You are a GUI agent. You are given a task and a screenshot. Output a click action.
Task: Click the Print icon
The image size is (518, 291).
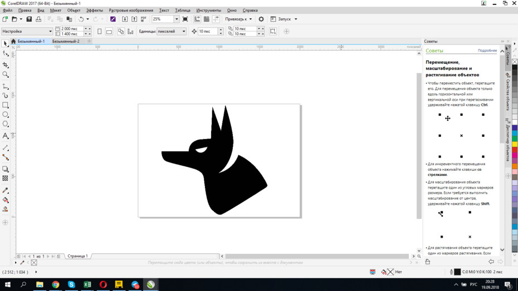(x=38, y=19)
